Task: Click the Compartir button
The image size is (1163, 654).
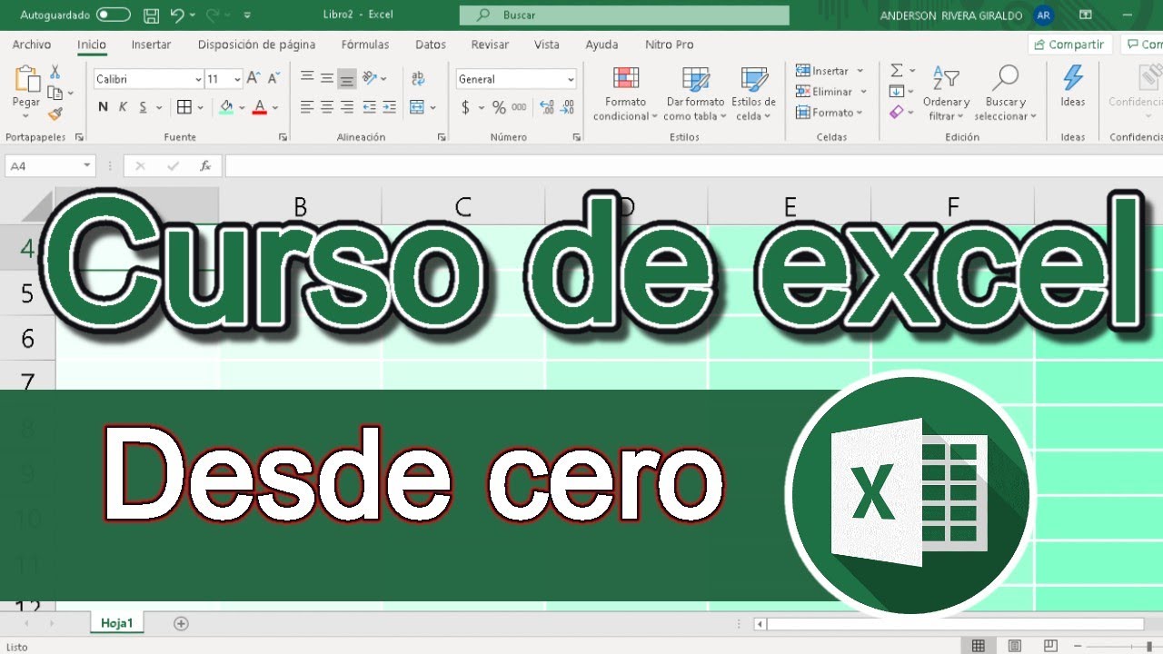Action: point(1070,45)
